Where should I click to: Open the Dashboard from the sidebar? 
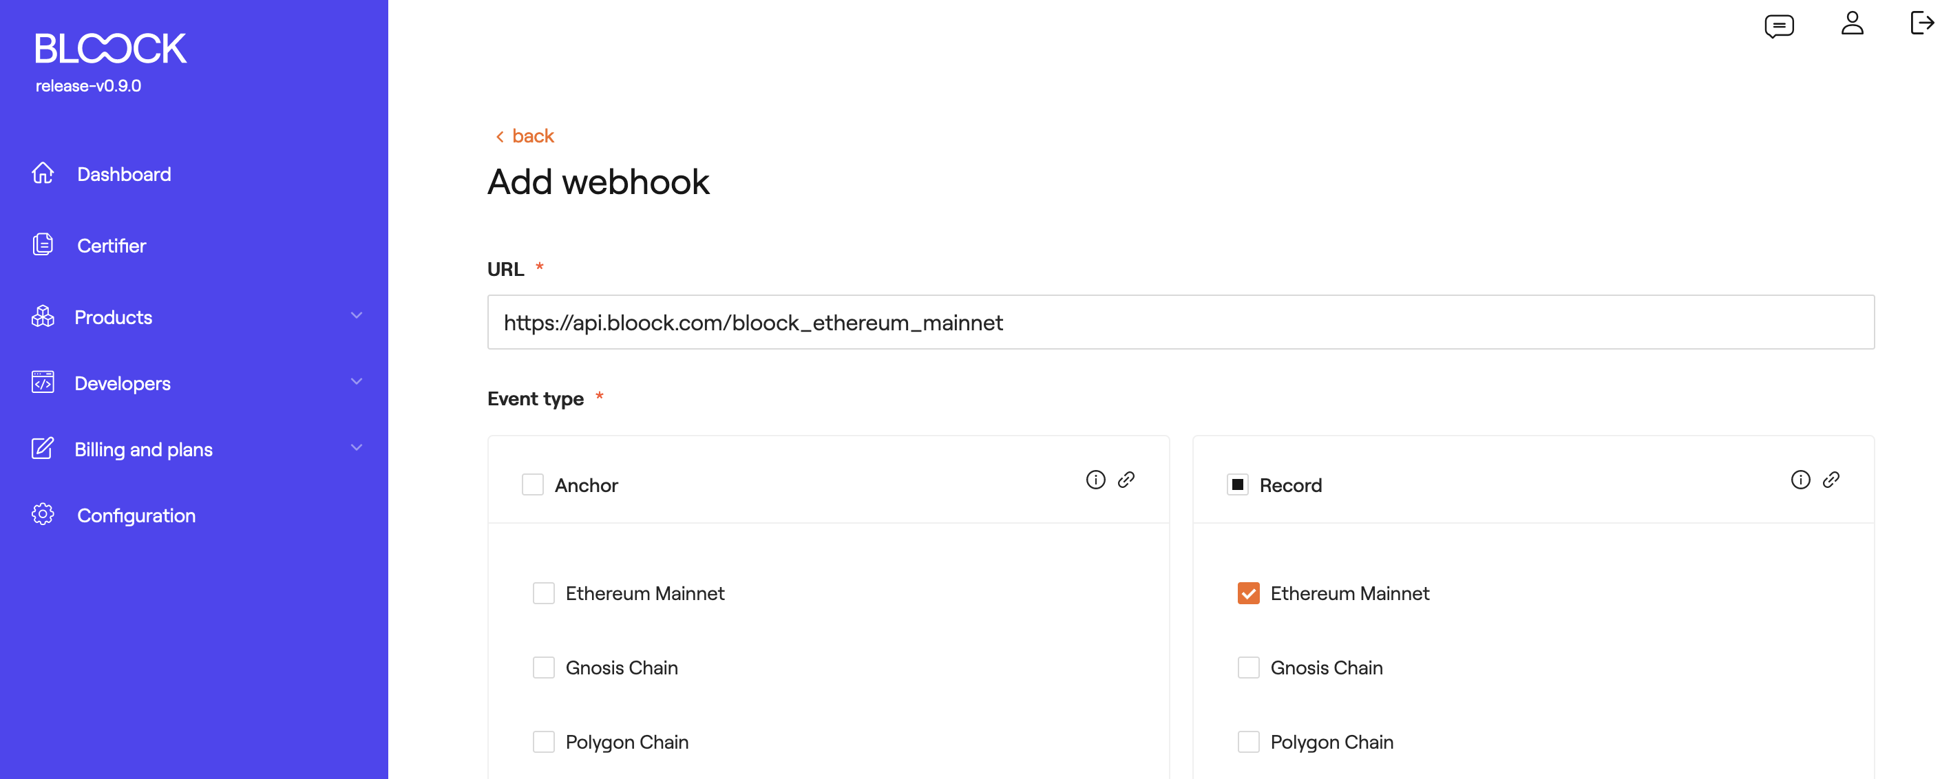pos(124,174)
